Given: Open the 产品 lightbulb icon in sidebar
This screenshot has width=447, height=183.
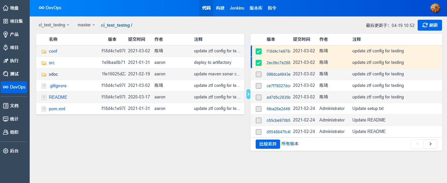Looking at the screenshot, I should [6, 34].
